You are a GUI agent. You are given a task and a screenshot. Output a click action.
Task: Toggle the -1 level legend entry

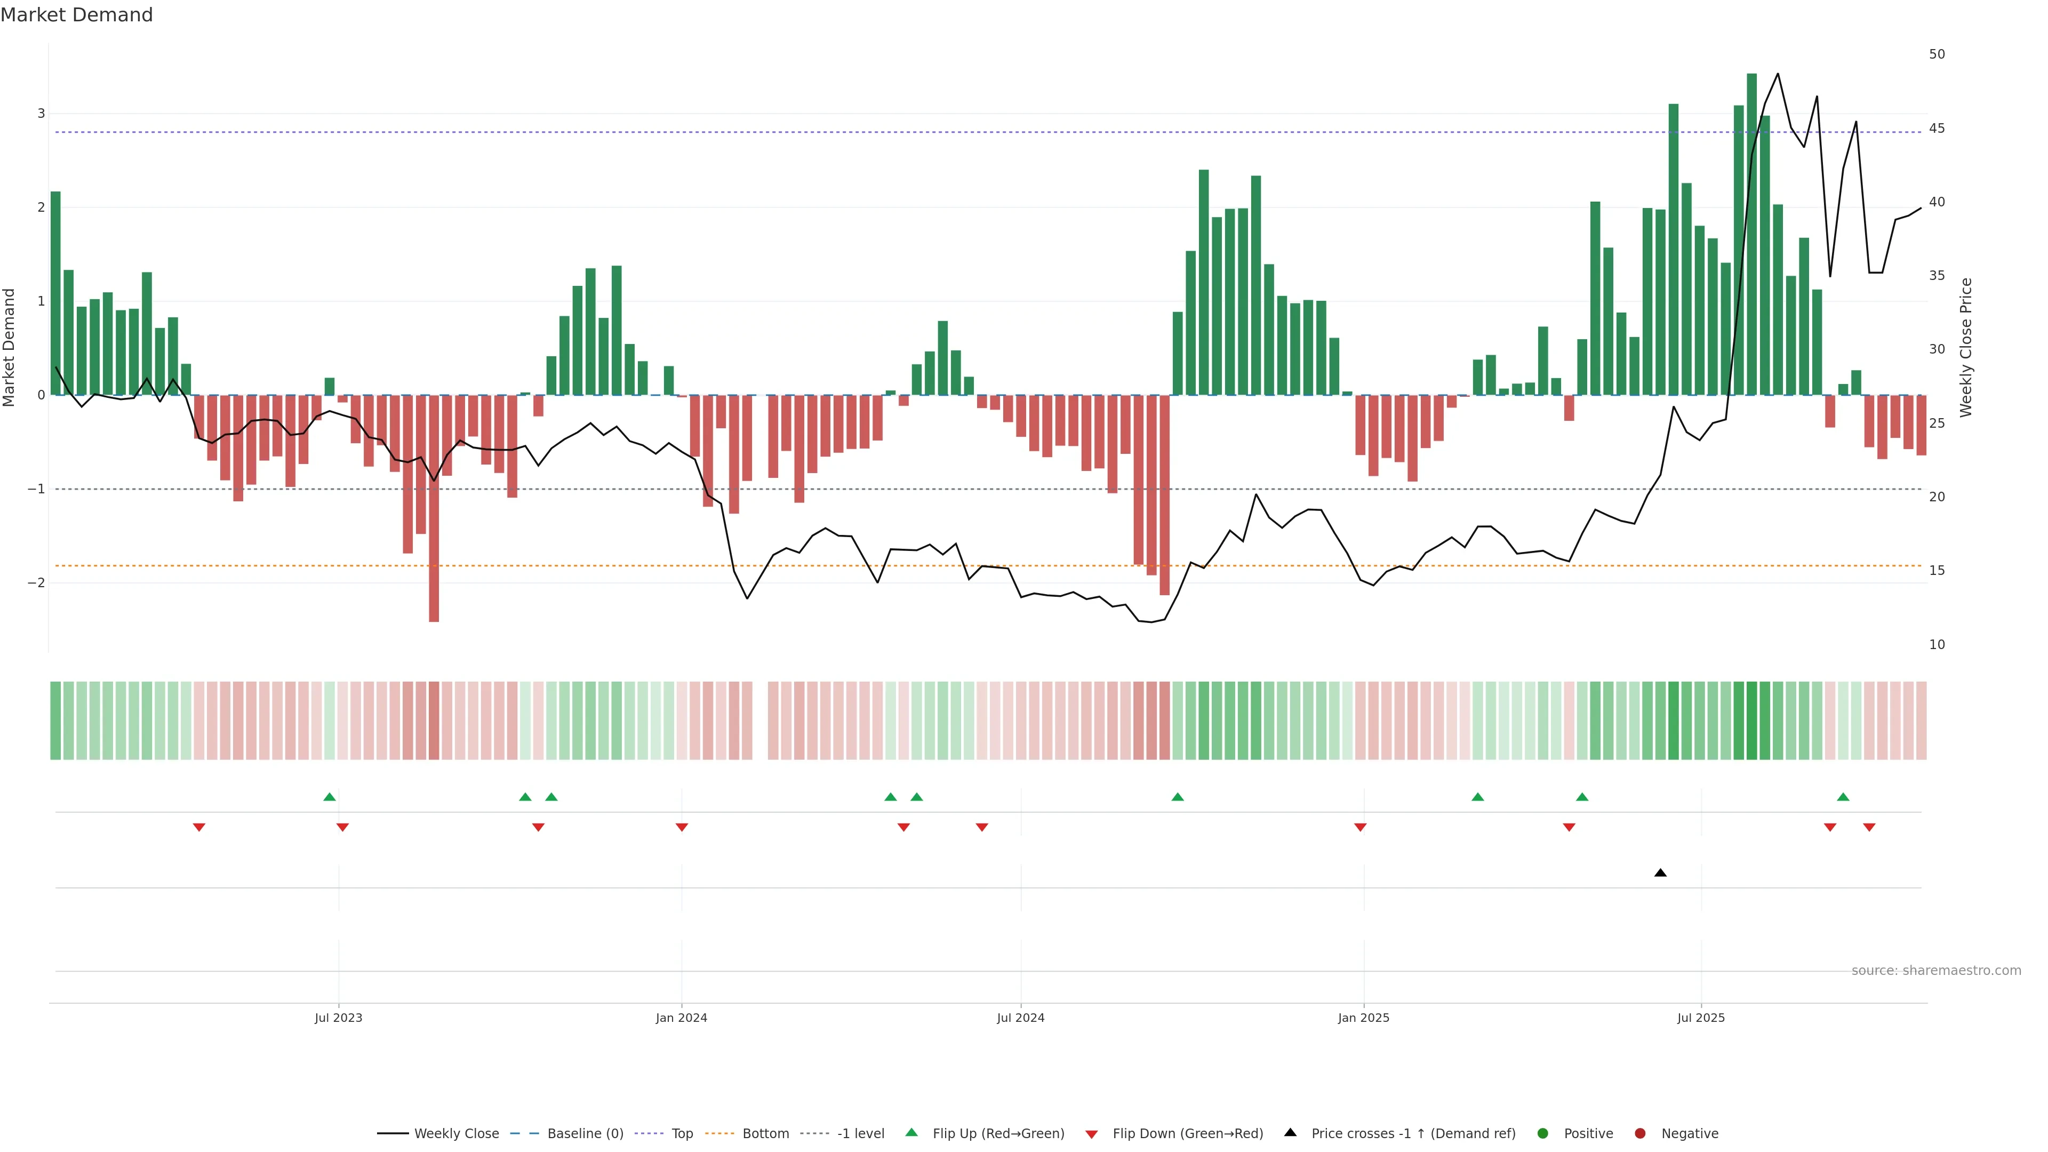click(x=860, y=1133)
